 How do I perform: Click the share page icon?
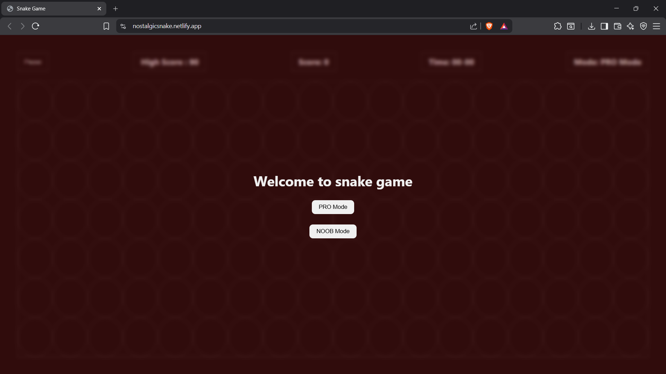coord(474,26)
